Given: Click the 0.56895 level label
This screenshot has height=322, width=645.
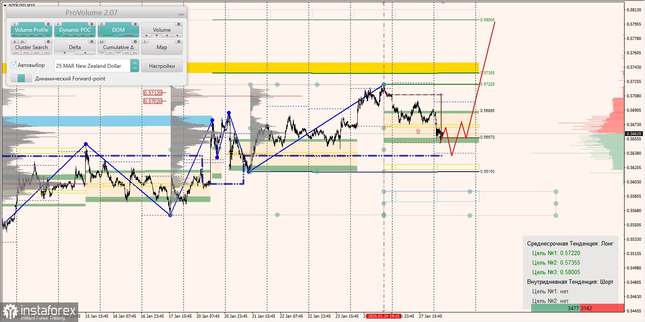Looking at the screenshot, I should (487, 110).
